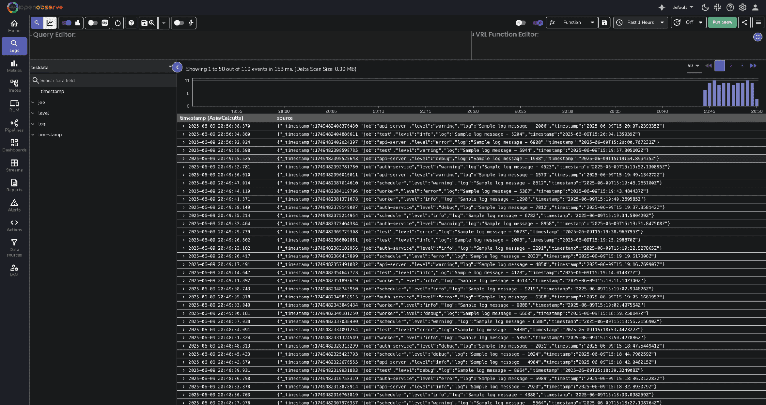Go to results page 2
Viewport: 766px width, 405px height.
coord(731,66)
